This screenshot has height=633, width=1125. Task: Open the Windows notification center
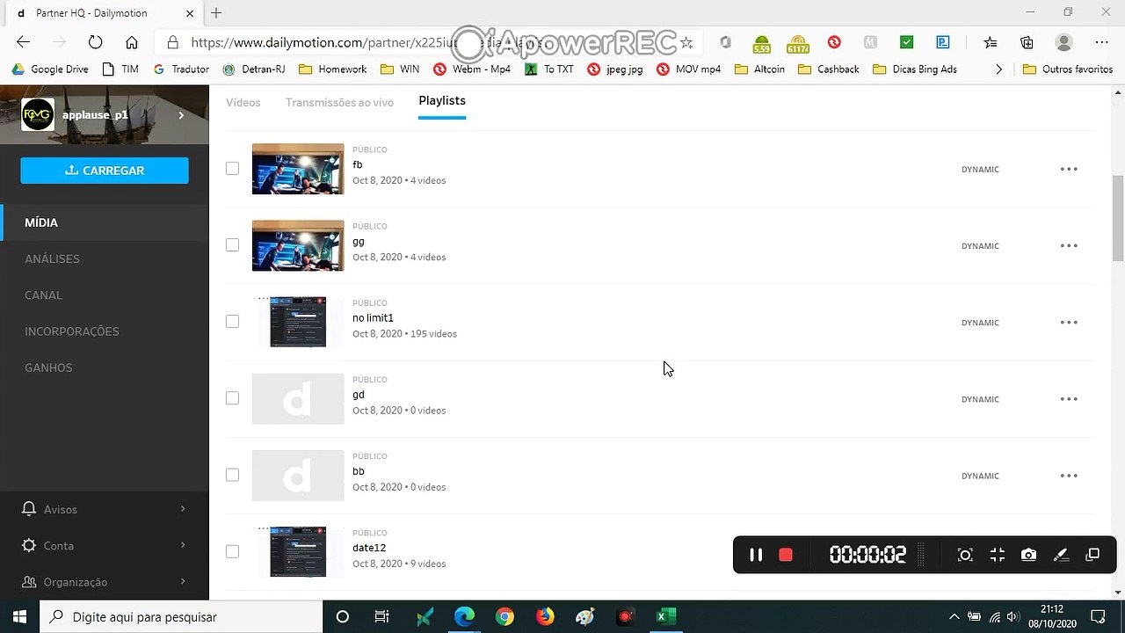(1098, 616)
